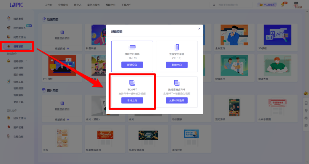Viewport: 309px width, 164px height.
Task: Click the 导入PPT file icon
Action: pos(132,83)
